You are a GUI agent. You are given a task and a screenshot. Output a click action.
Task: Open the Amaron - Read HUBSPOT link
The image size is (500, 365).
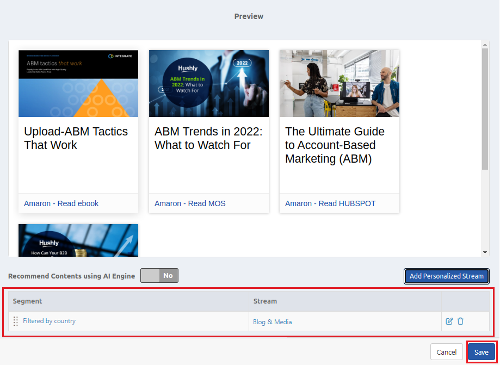point(330,203)
